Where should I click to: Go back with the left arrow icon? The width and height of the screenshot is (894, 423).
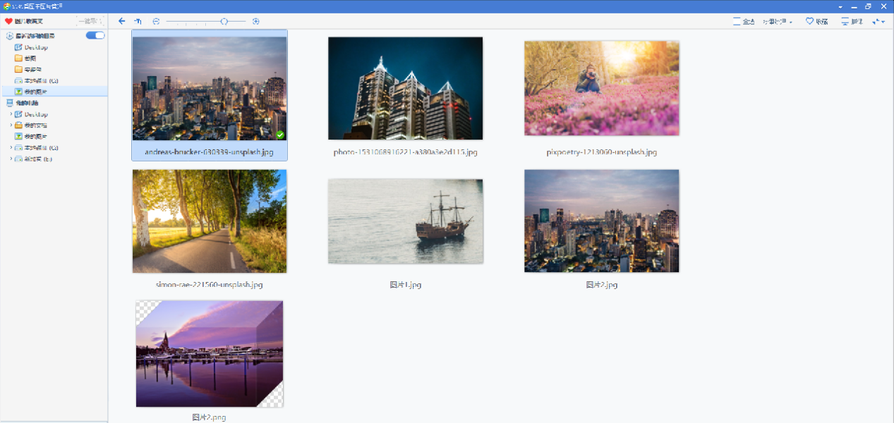[122, 22]
